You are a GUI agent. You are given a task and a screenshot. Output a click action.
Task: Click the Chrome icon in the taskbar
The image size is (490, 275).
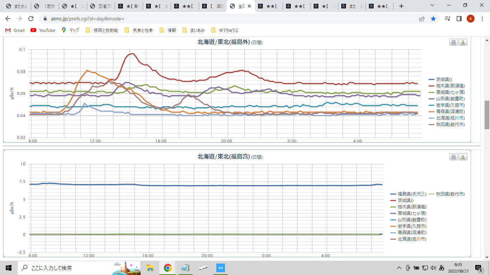pos(168,267)
